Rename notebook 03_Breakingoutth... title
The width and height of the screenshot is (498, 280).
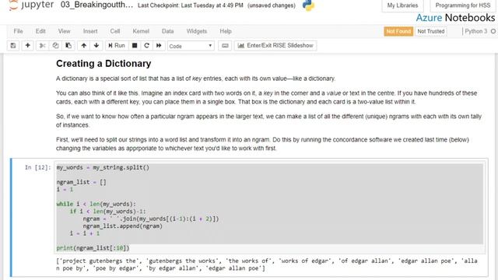[x=96, y=5]
